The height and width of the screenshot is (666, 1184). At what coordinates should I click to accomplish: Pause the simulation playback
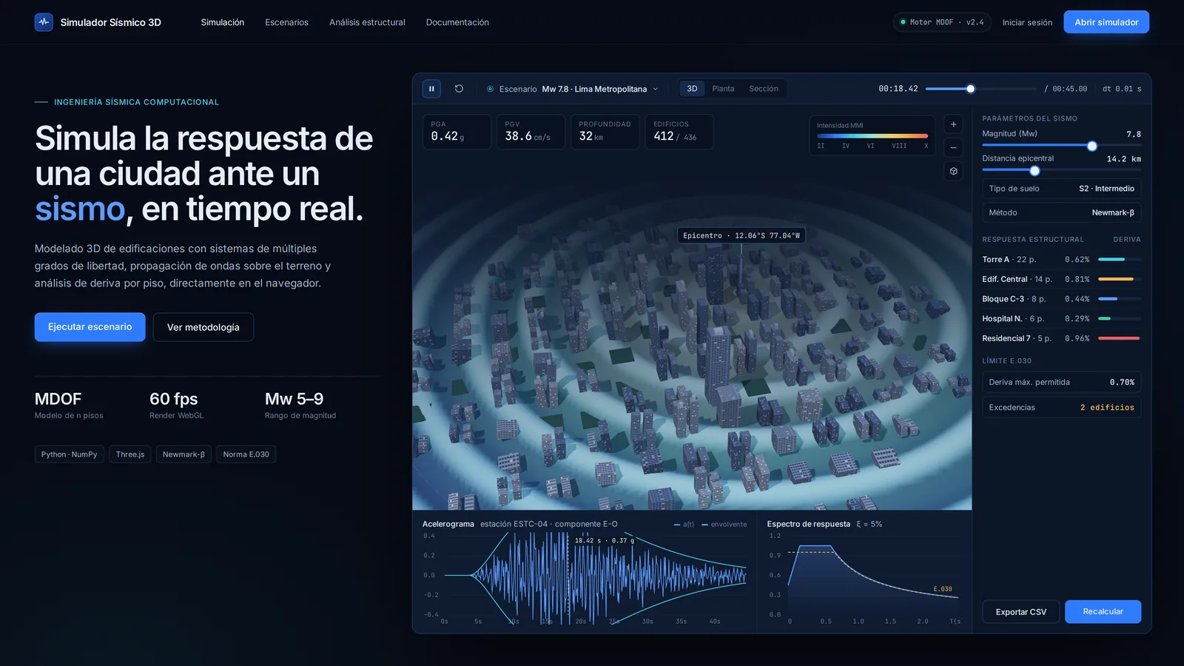[431, 89]
